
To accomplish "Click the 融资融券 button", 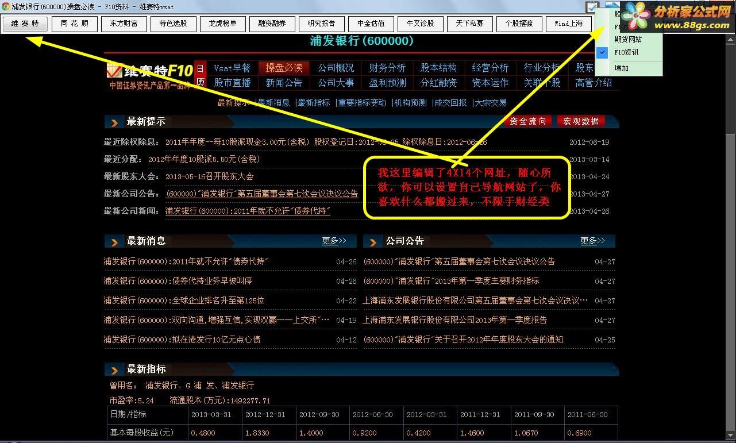I will click(272, 24).
